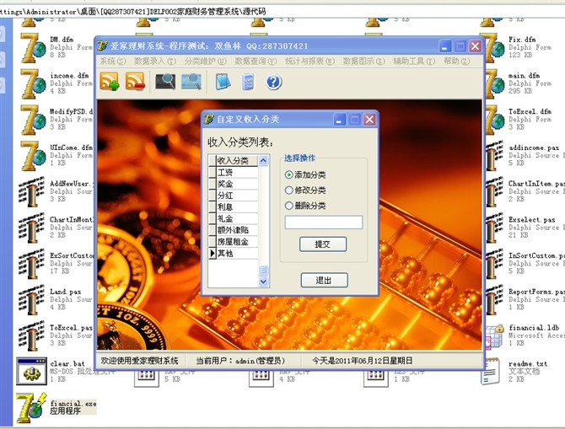Click the delete record toolbar icon with minus
The image size is (565, 429).
[x=135, y=82]
